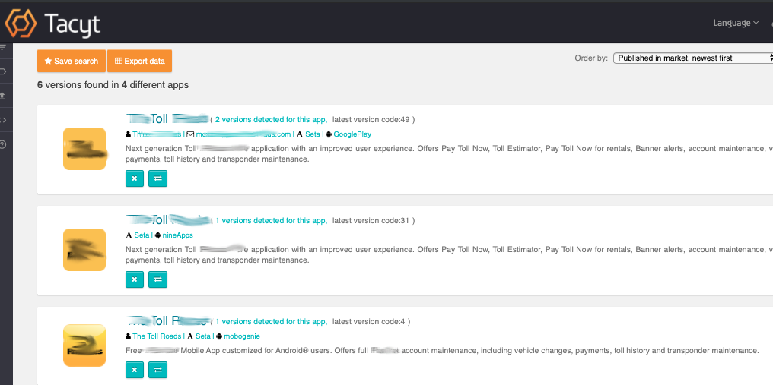
Task: Click the Export data button
Action: (139, 61)
